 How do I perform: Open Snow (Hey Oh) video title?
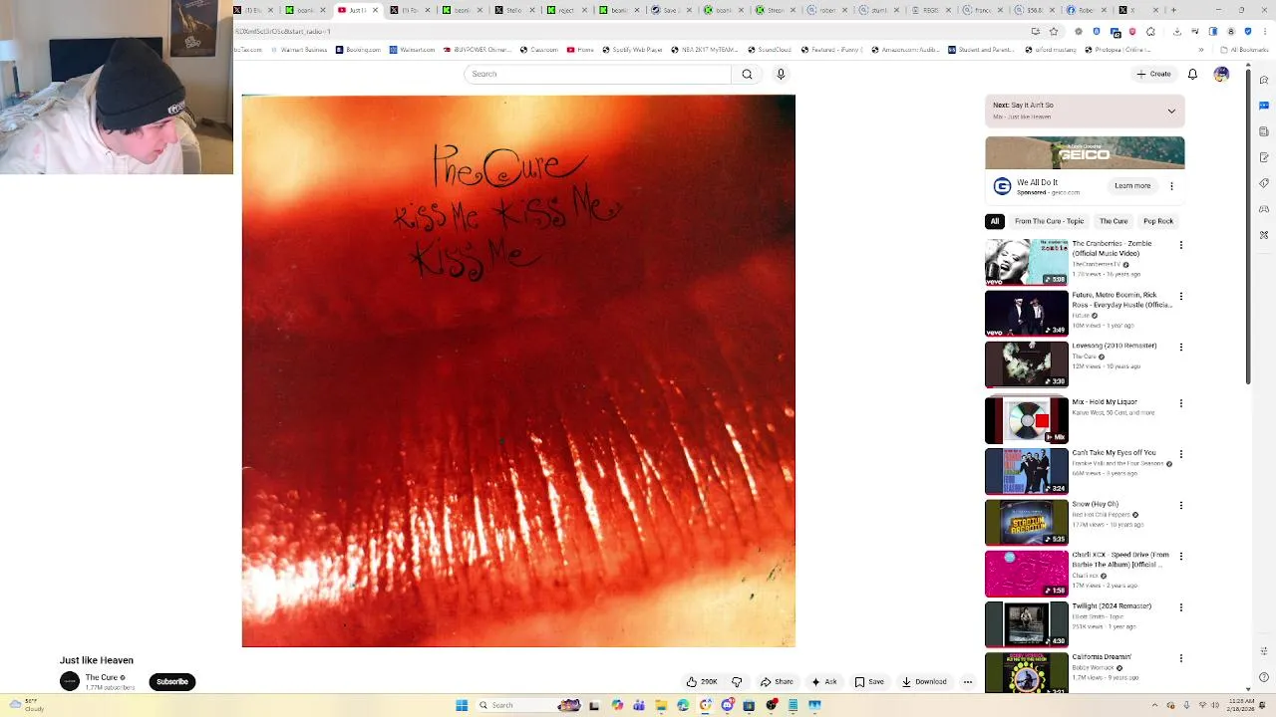(x=1096, y=504)
